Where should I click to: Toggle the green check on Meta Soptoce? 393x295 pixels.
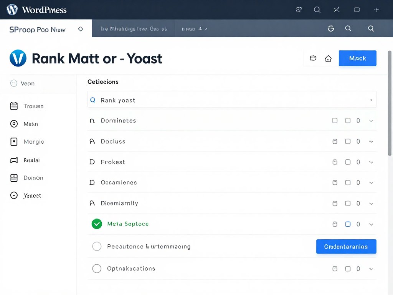point(97,224)
